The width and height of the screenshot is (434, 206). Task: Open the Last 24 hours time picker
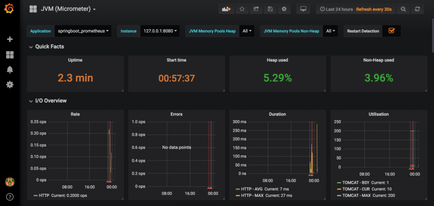[x=337, y=9]
